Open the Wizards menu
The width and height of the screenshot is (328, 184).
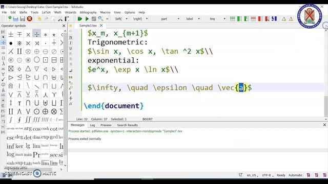[71, 12]
